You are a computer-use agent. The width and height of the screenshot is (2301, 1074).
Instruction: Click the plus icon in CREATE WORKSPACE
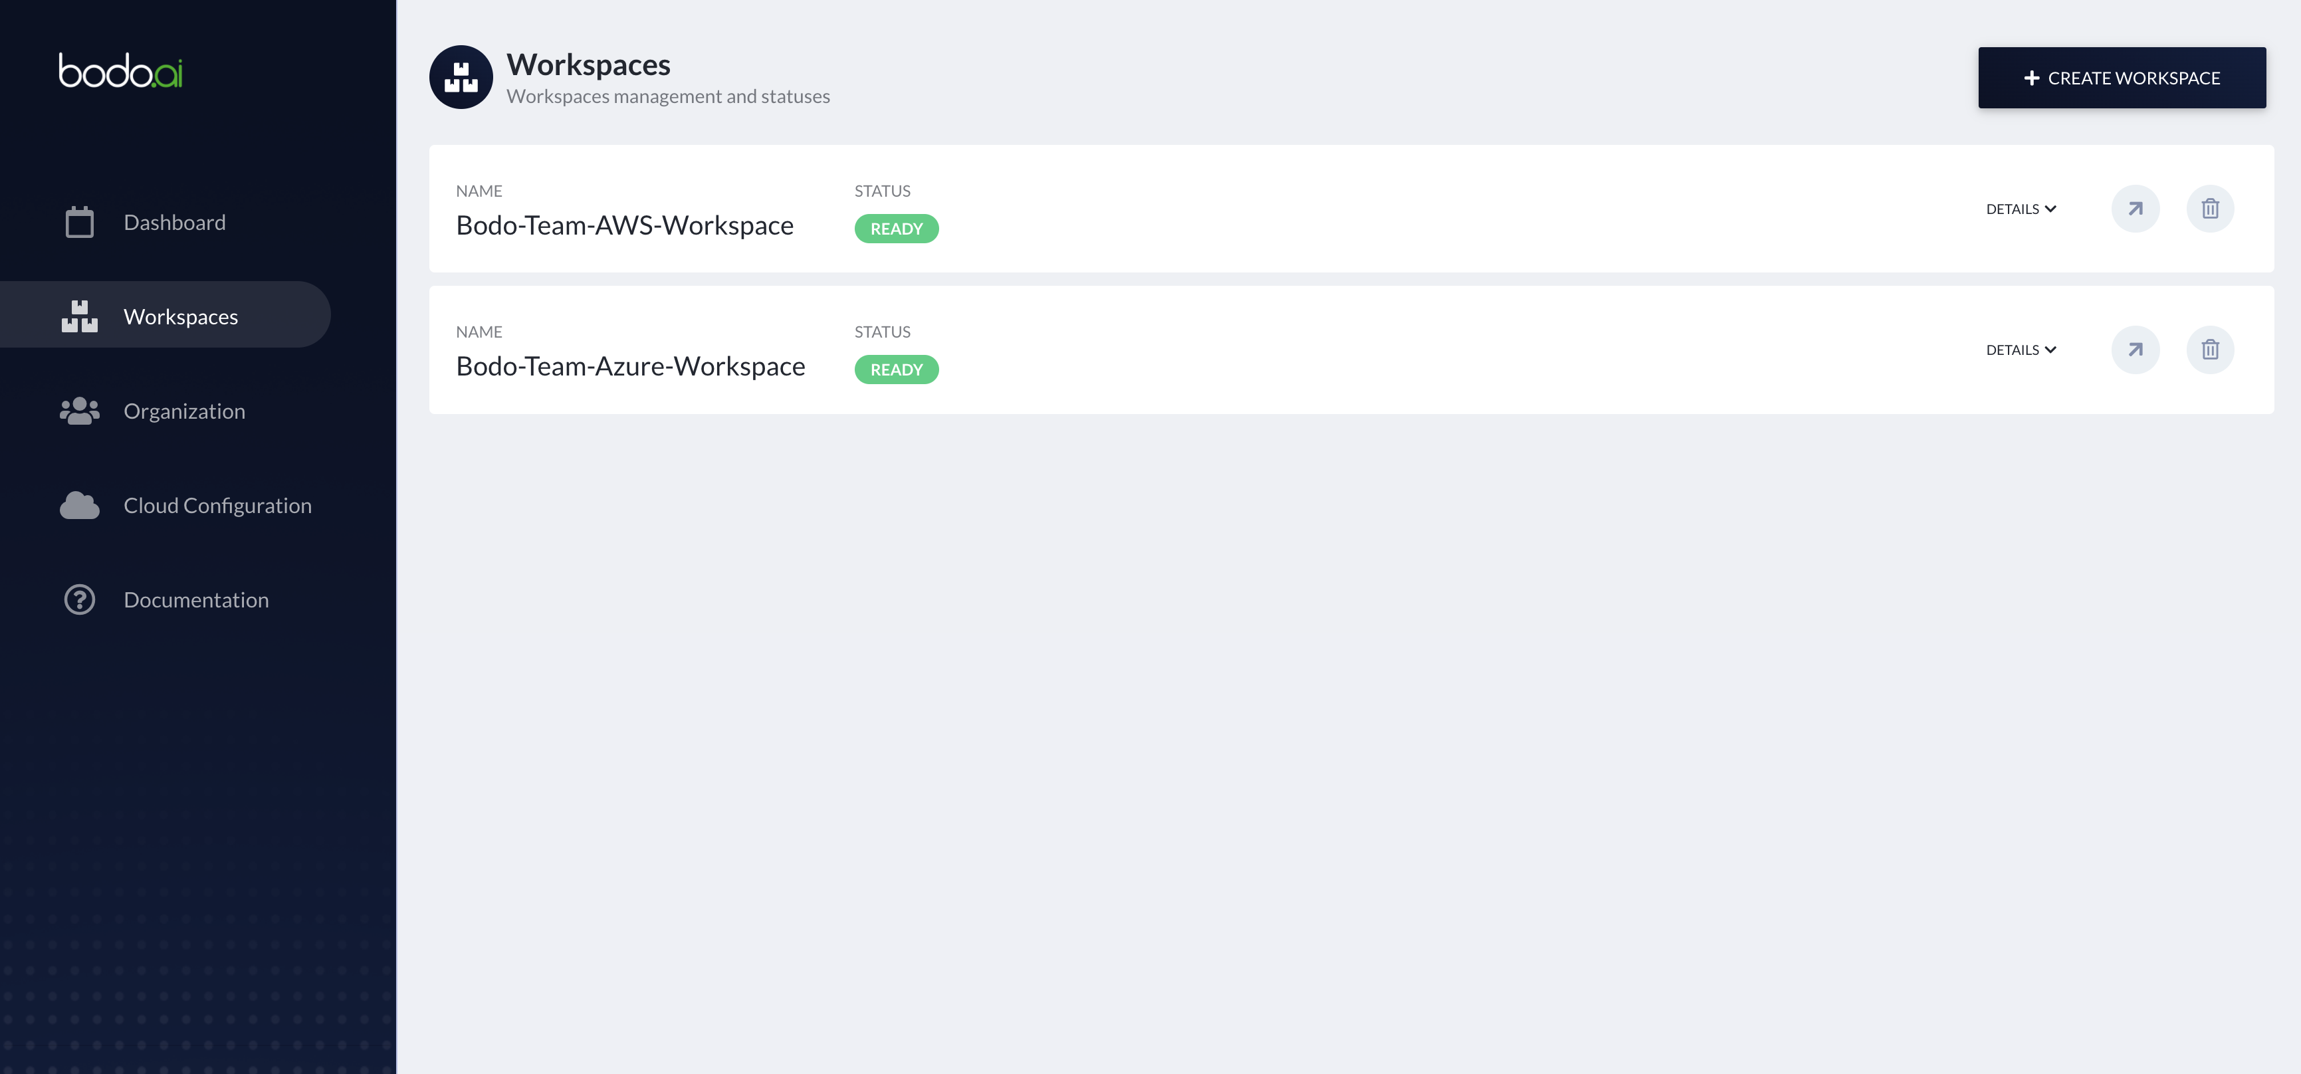[2032, 76]
